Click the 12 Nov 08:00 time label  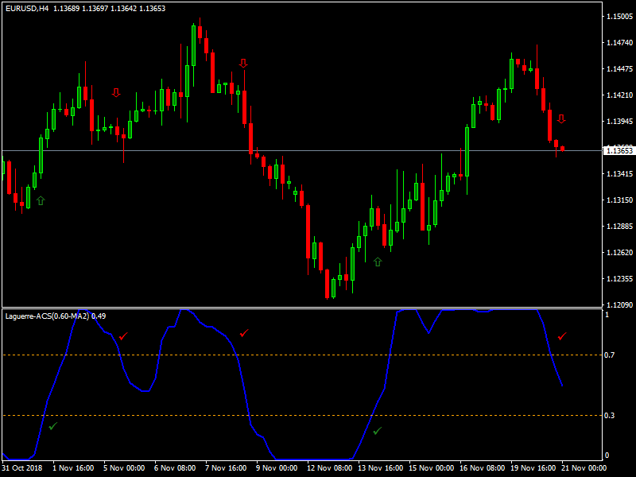[329, 468]
